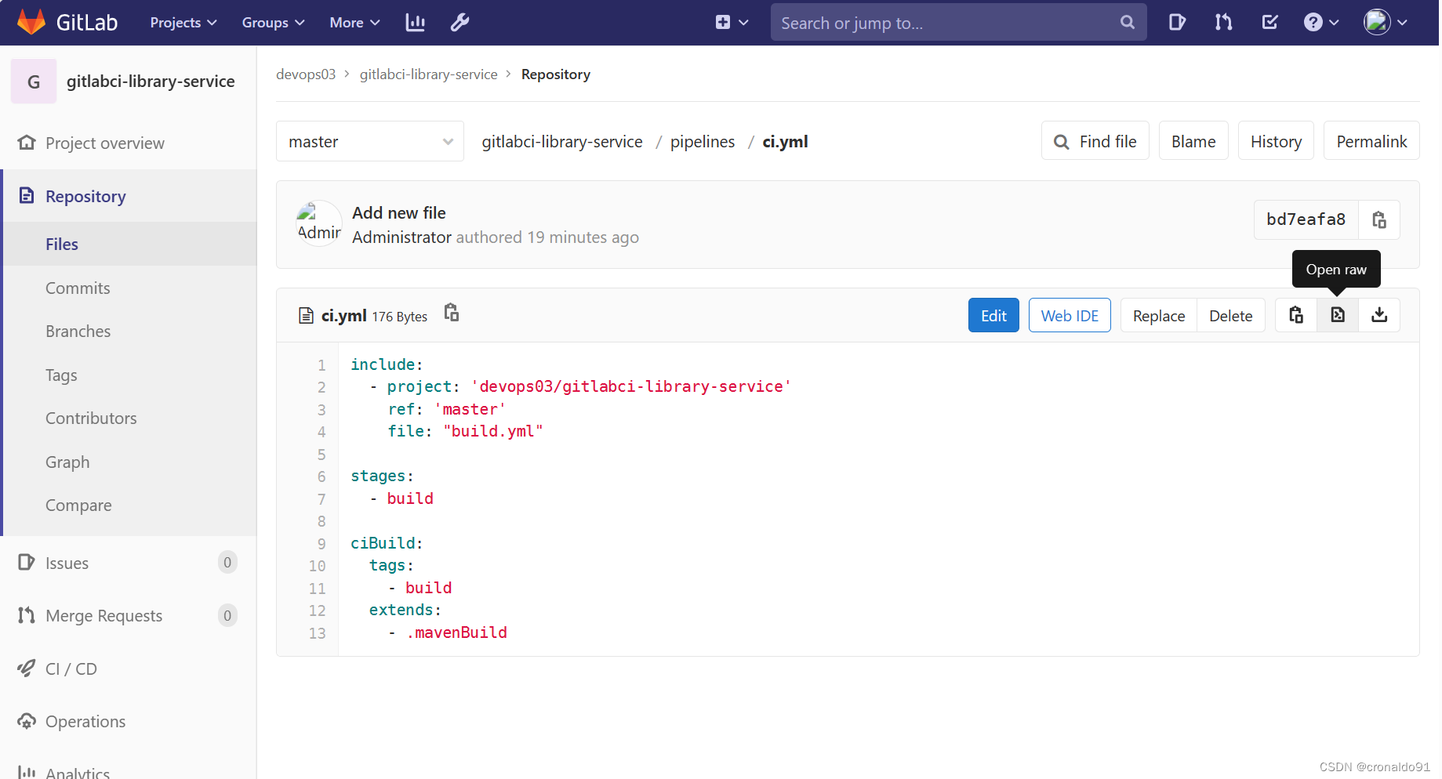The image size is (1442, 779).
Task: Click line number 13 in code
Action: [317, 633]
